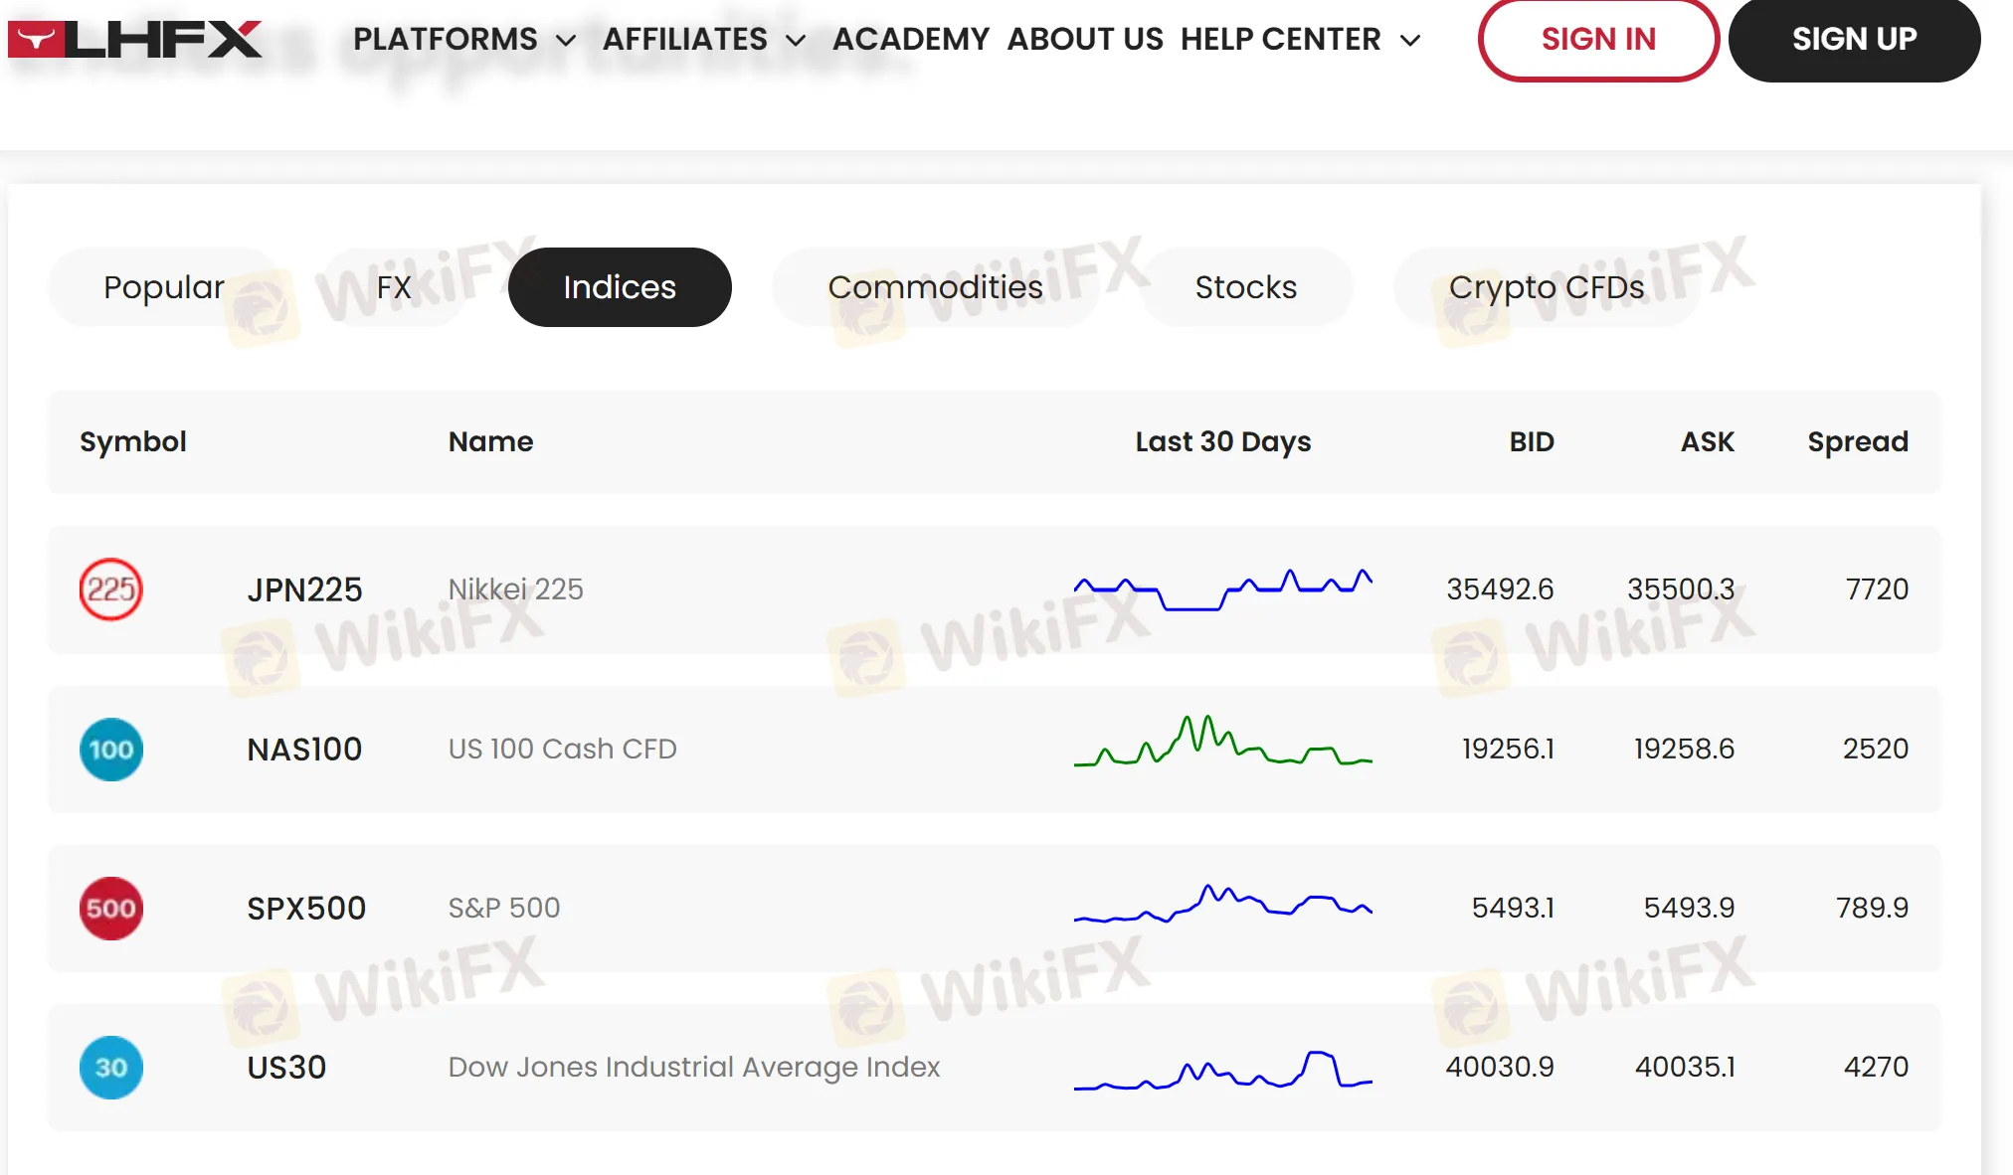This screenshot has height=1175, width=2013.
Task: Click the NAS100 teal 100 icon
Action: [110, 750]
